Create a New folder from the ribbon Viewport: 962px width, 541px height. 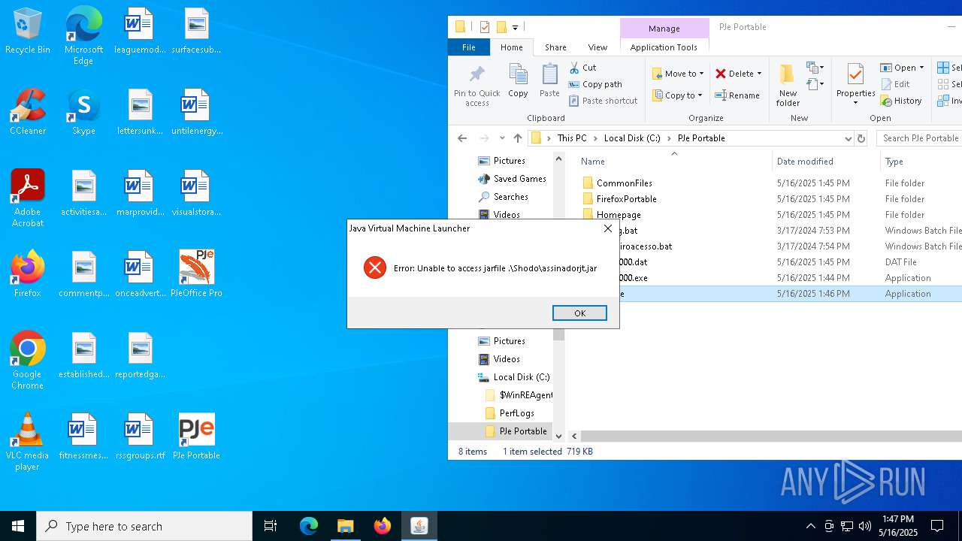pos(788,86)
